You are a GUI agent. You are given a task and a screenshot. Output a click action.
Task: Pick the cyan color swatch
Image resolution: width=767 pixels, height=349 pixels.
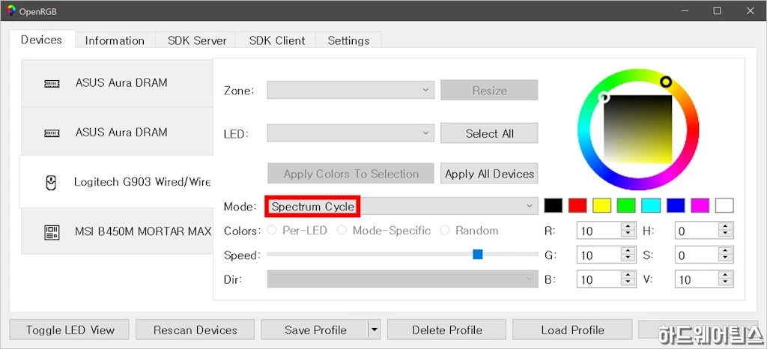point(651,205)
